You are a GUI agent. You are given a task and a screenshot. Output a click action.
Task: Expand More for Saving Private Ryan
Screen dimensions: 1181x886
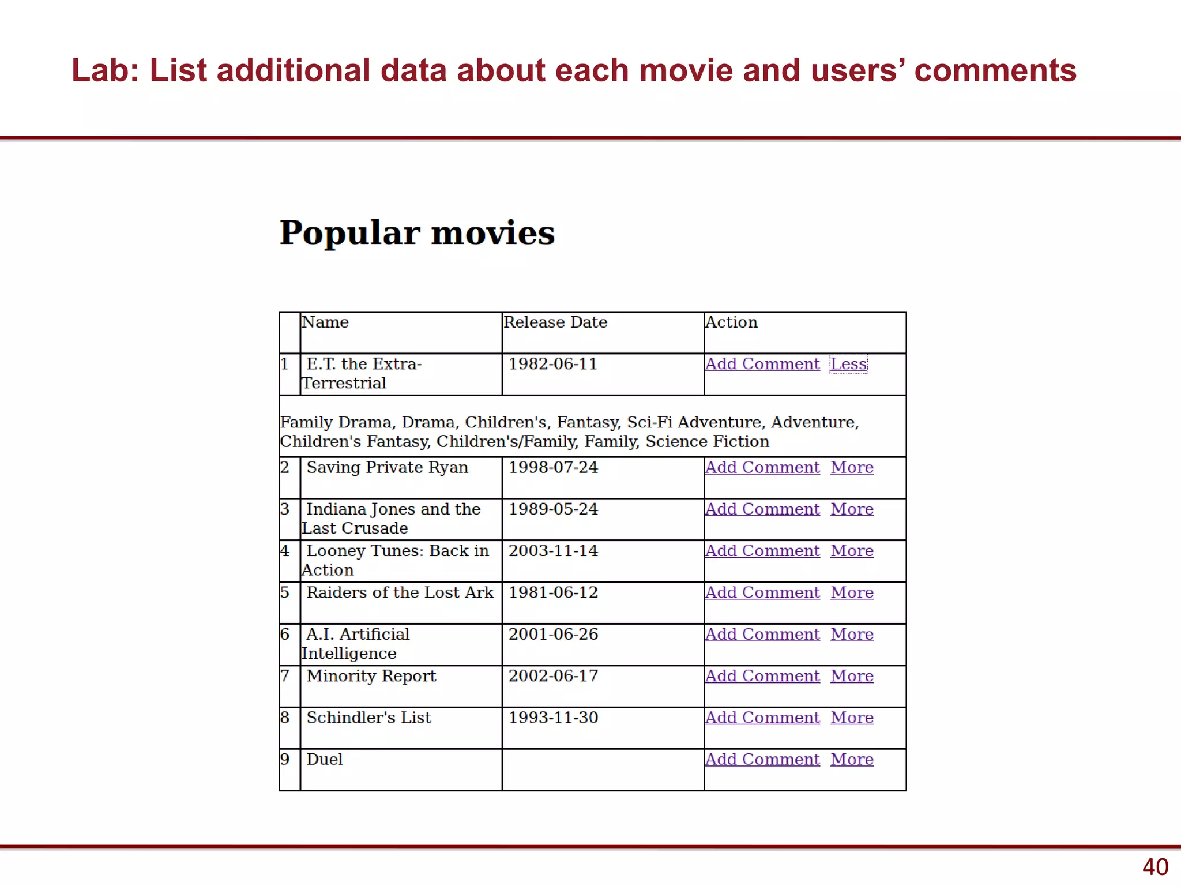coord(852,467)
